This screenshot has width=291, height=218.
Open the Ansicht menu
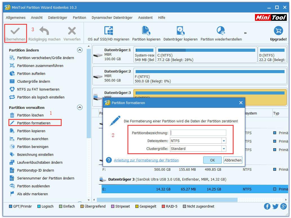click(37, 18)
